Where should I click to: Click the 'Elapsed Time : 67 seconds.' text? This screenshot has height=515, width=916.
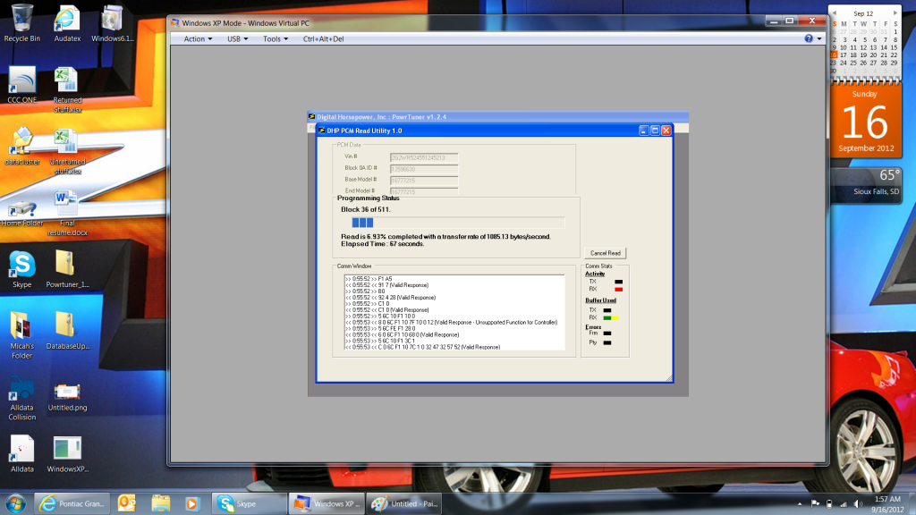(x=383, y=244)
